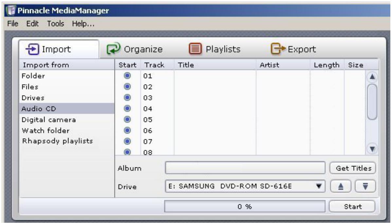The height and width of the screenshot is (223, 392).
Task: Click the Pinnacle MediaManager title bar icon
Action: (11, 10)
